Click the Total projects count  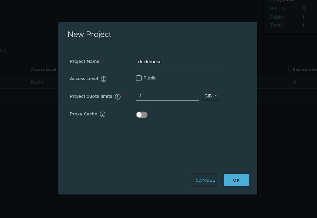302,25
